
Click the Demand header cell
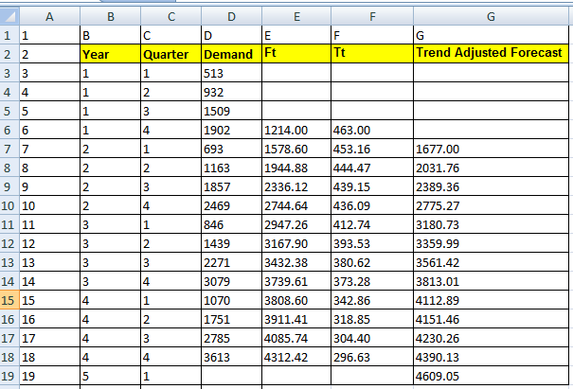click(231, 54)
